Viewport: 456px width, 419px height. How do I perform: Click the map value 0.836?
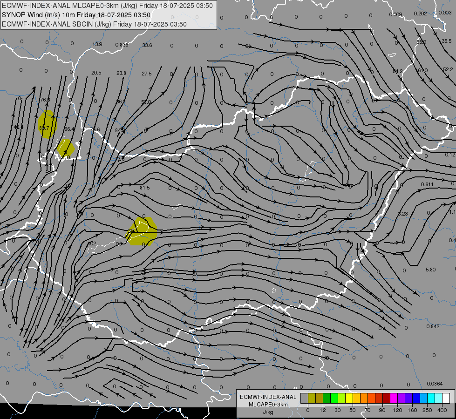(x=122, y=45)
